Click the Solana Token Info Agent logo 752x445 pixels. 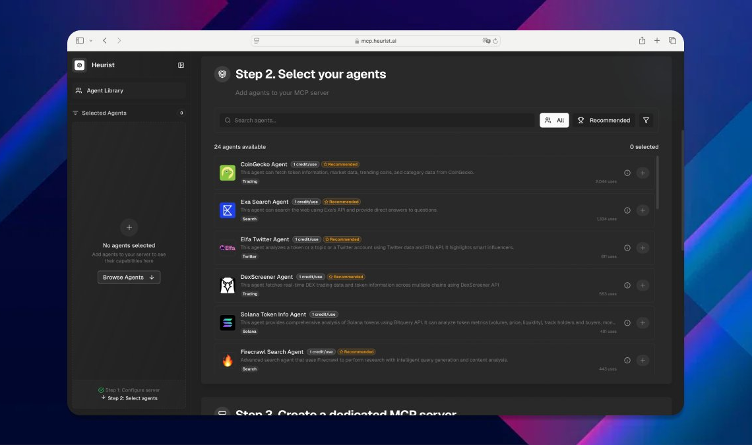point(227,323)
